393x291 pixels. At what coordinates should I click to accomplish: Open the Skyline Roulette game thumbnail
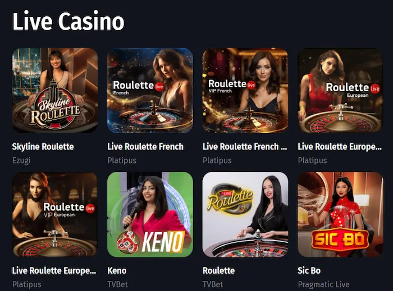tap(55, 90)
